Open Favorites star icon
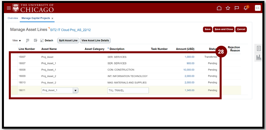266x130 pixels. point(228,8)
